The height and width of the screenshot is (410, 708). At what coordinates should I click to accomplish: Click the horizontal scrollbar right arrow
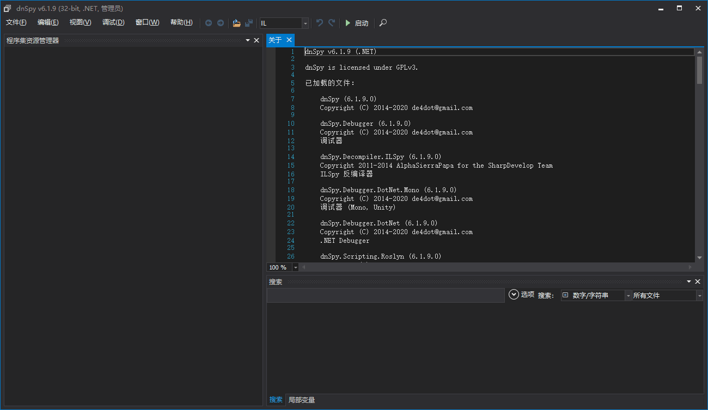pos(690,267)
